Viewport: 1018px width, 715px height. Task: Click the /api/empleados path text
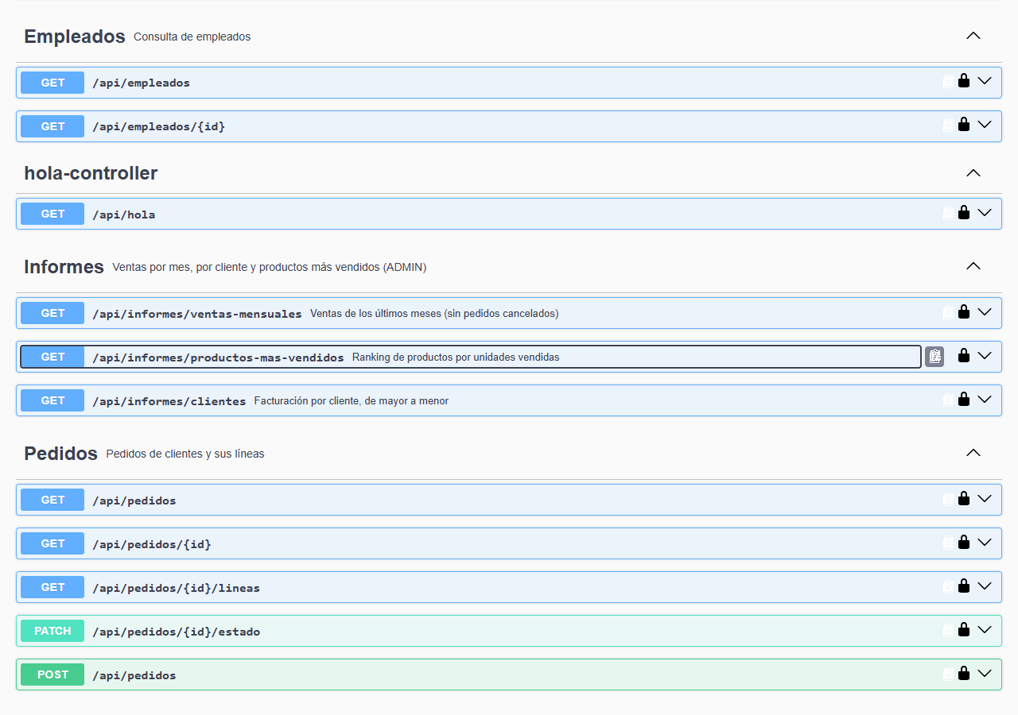click(x=141, y=83)
